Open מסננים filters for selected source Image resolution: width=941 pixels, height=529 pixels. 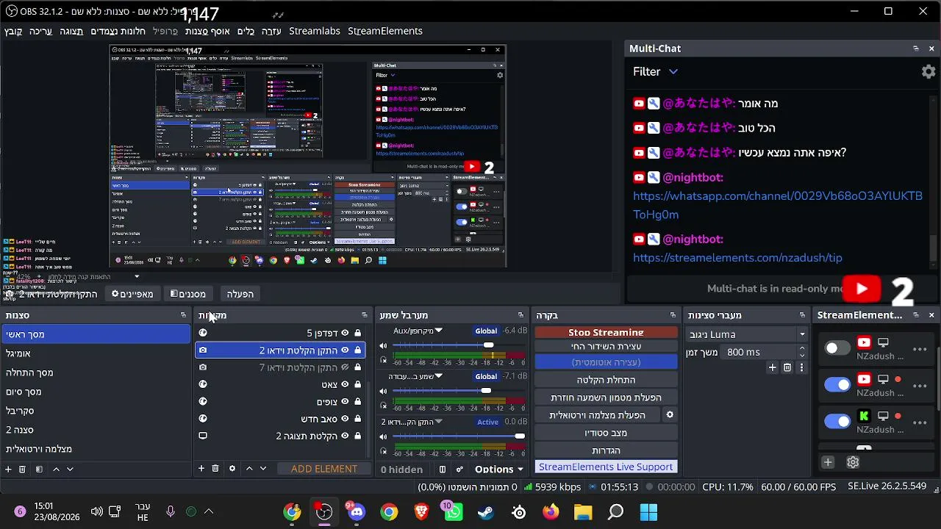(x=188, y=294)
